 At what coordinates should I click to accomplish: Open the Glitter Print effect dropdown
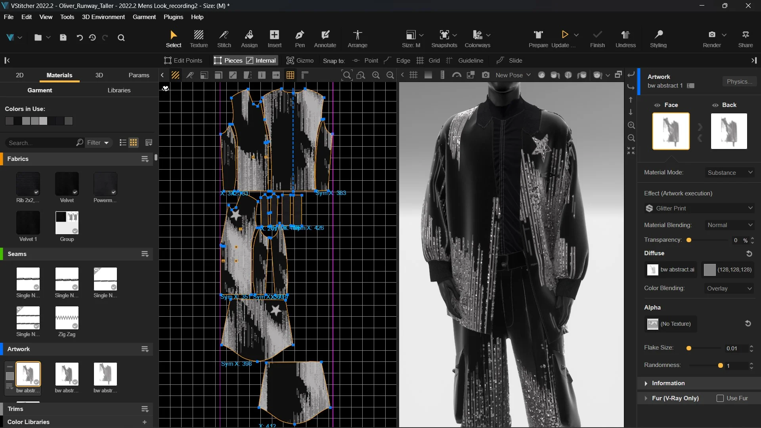[x=699, y=208]
